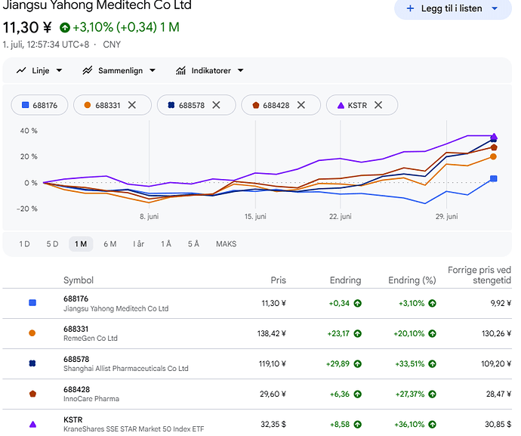This screenshot has height=436, width=521.
Task: Click the line chart icon beside Linje
Action: pos(21,70)
